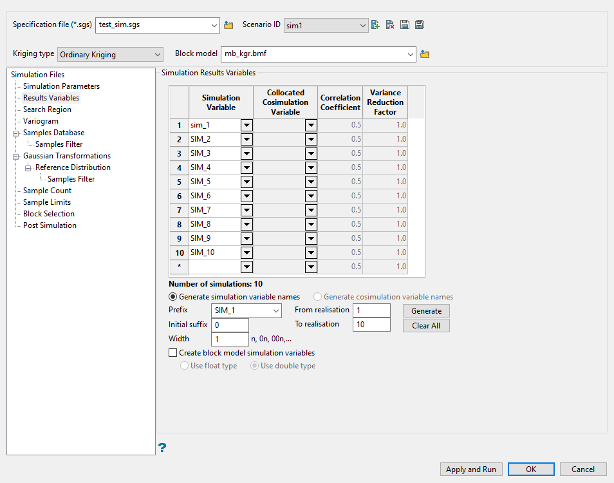Enable Create block model simulation variables
614x483 pixels.
[x=172, y=352]
